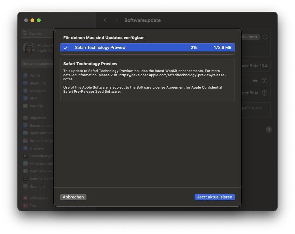This screenshot has height=234, width=295.
Task: Click the partly hidden alisieren button behind dialog
Action: point(250,37)
